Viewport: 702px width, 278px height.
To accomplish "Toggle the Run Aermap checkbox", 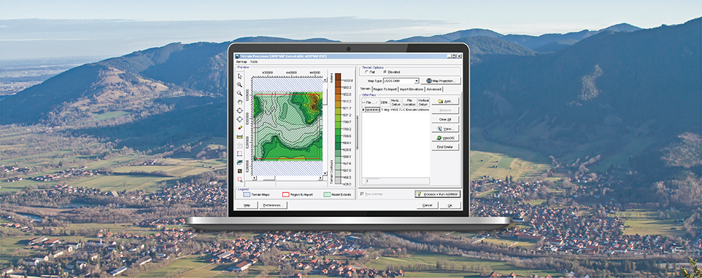I will coord(362,194).
